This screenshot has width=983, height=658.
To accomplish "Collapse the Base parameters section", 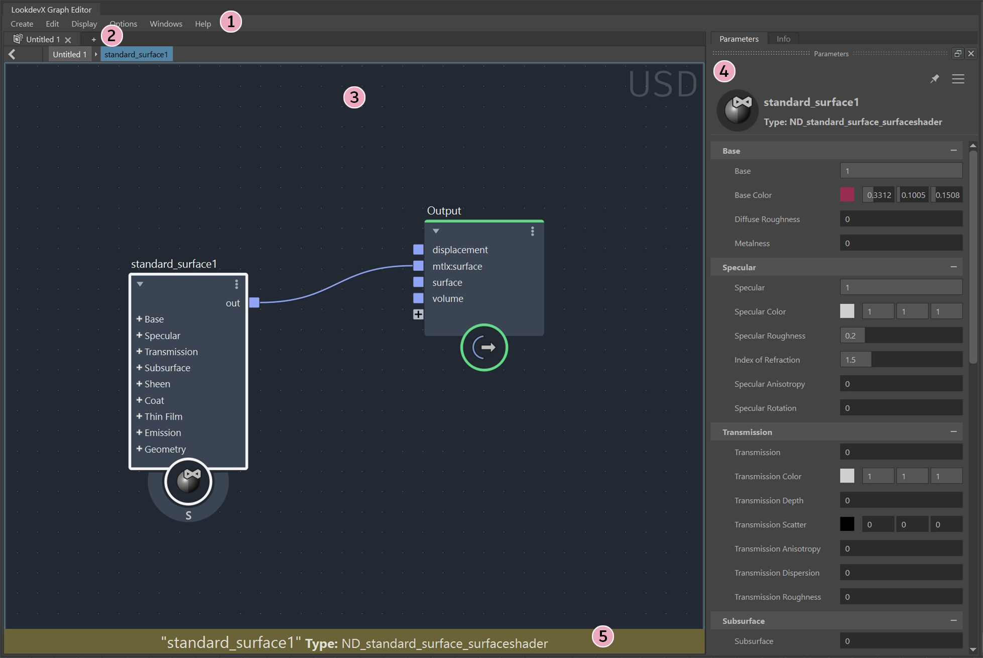I will click(953, 151).
